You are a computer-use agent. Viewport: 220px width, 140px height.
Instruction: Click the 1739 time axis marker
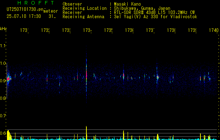192,30
